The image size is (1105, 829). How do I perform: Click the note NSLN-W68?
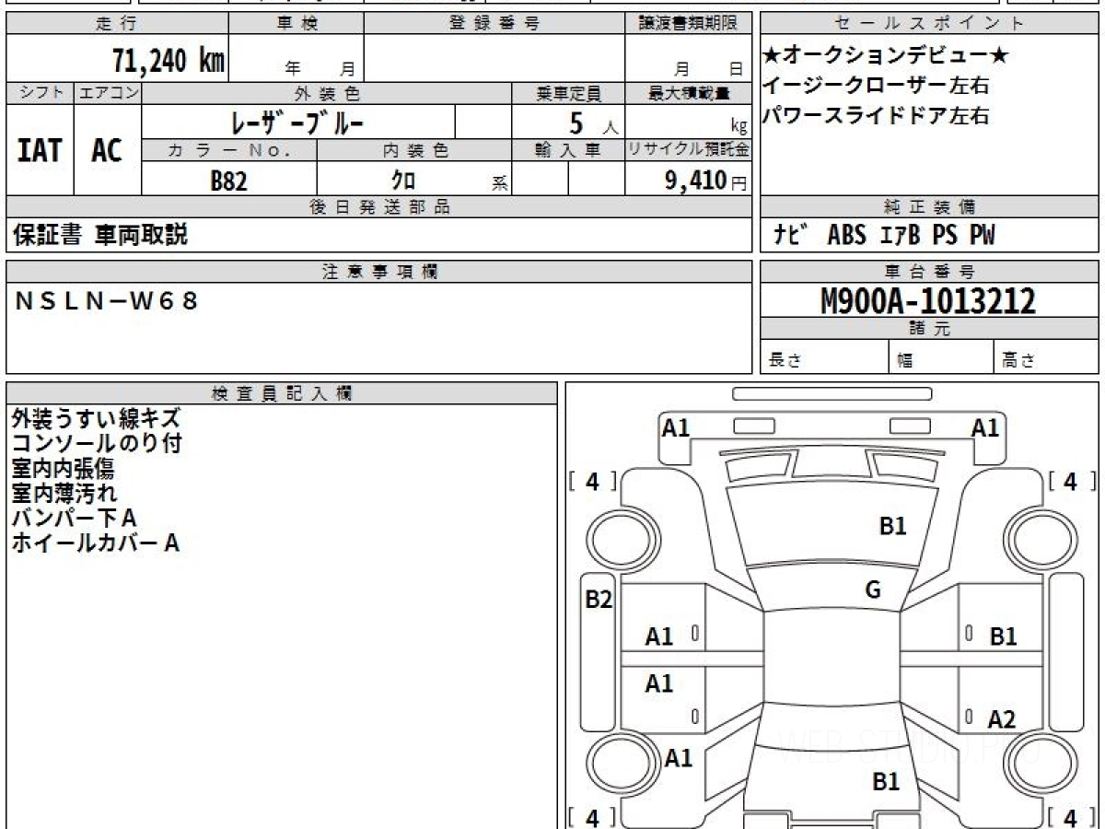(x=107, y=300)
